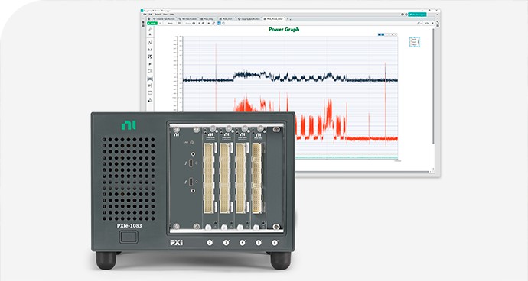Click the pen tool icon near zoom dropdown
This screenshot has height=281, width=528.
click(419, 23)
